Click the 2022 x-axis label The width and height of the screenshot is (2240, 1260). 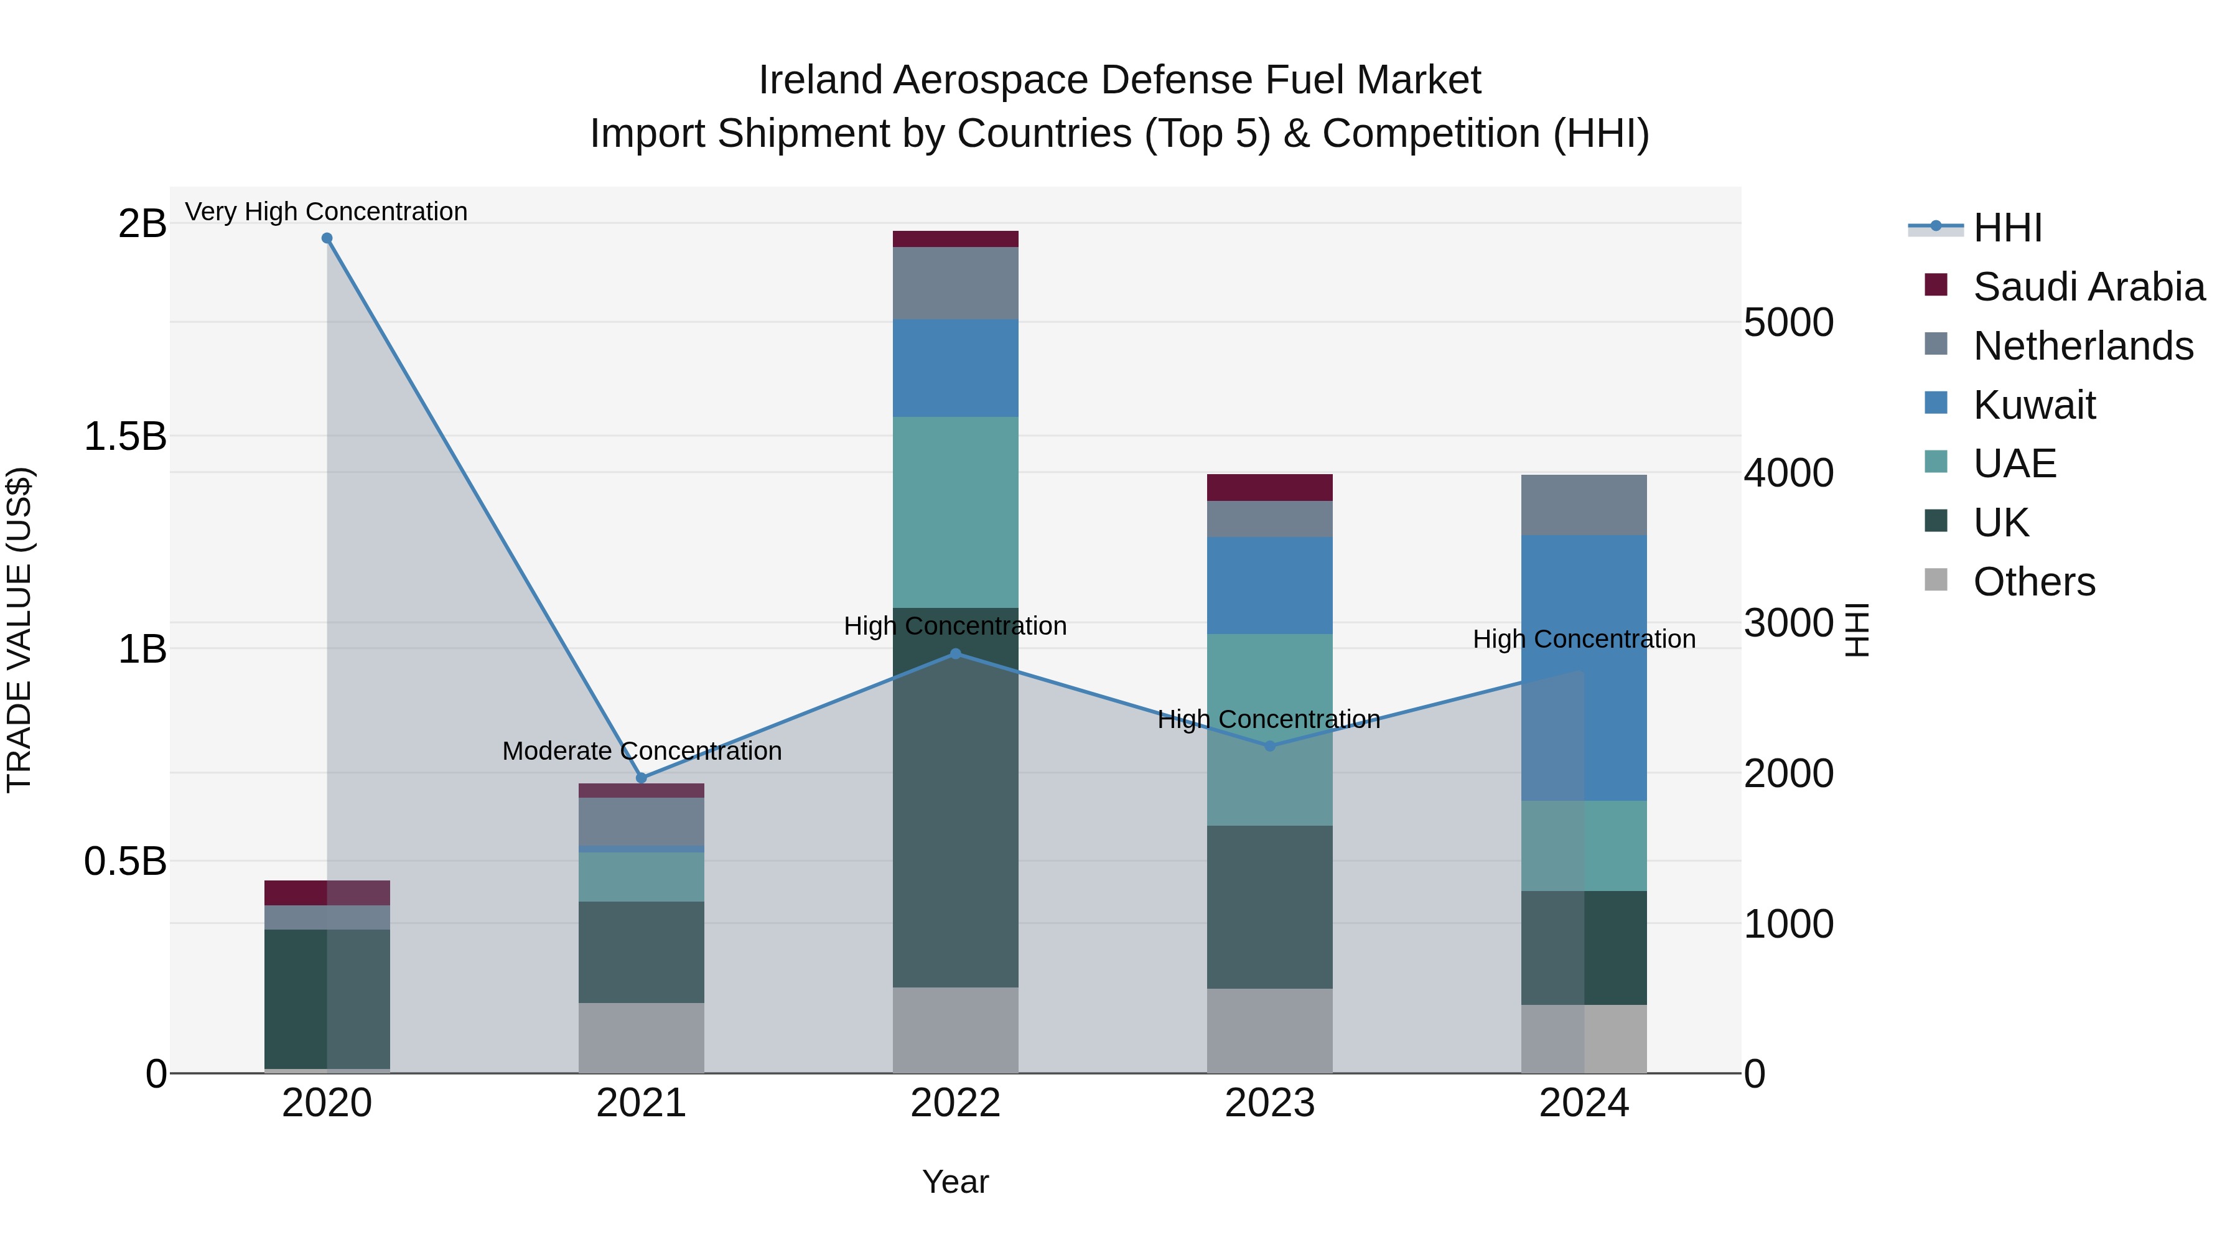[956, 1103]
